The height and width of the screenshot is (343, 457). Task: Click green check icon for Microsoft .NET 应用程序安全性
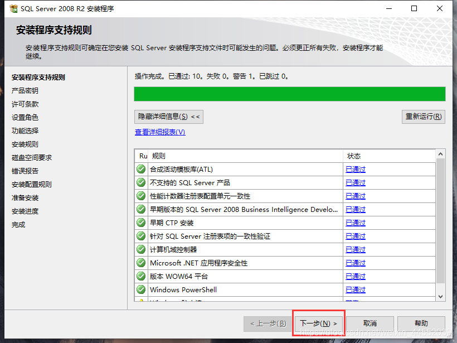click(x=141, y=263)
